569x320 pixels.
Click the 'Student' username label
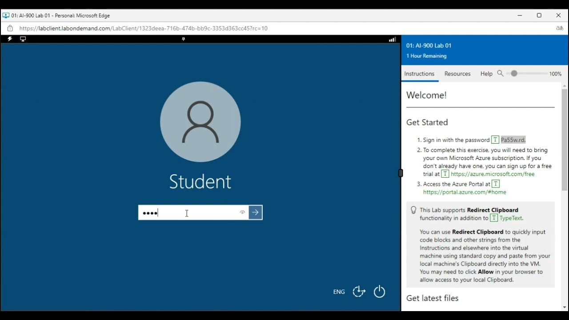click(x=200, y=181)
